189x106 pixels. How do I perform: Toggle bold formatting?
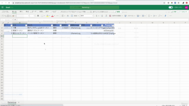tap(38, 16)
